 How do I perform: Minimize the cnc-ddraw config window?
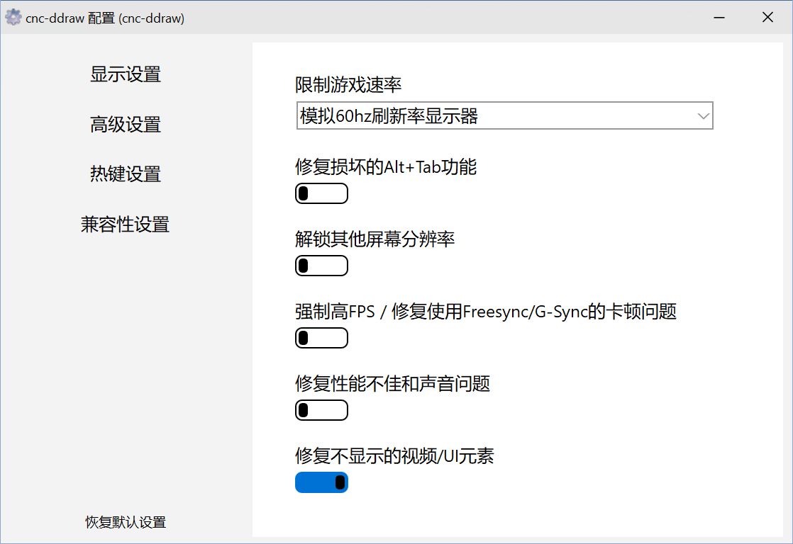721,18
